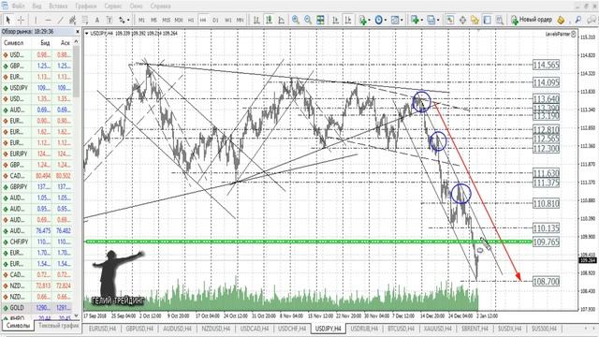Select the GOLD row in Market Watch
The image size is (599, 337).
coord(37,308)
